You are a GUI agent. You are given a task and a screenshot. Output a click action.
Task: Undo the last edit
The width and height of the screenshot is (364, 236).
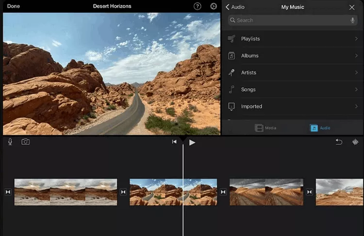[339, 142]
